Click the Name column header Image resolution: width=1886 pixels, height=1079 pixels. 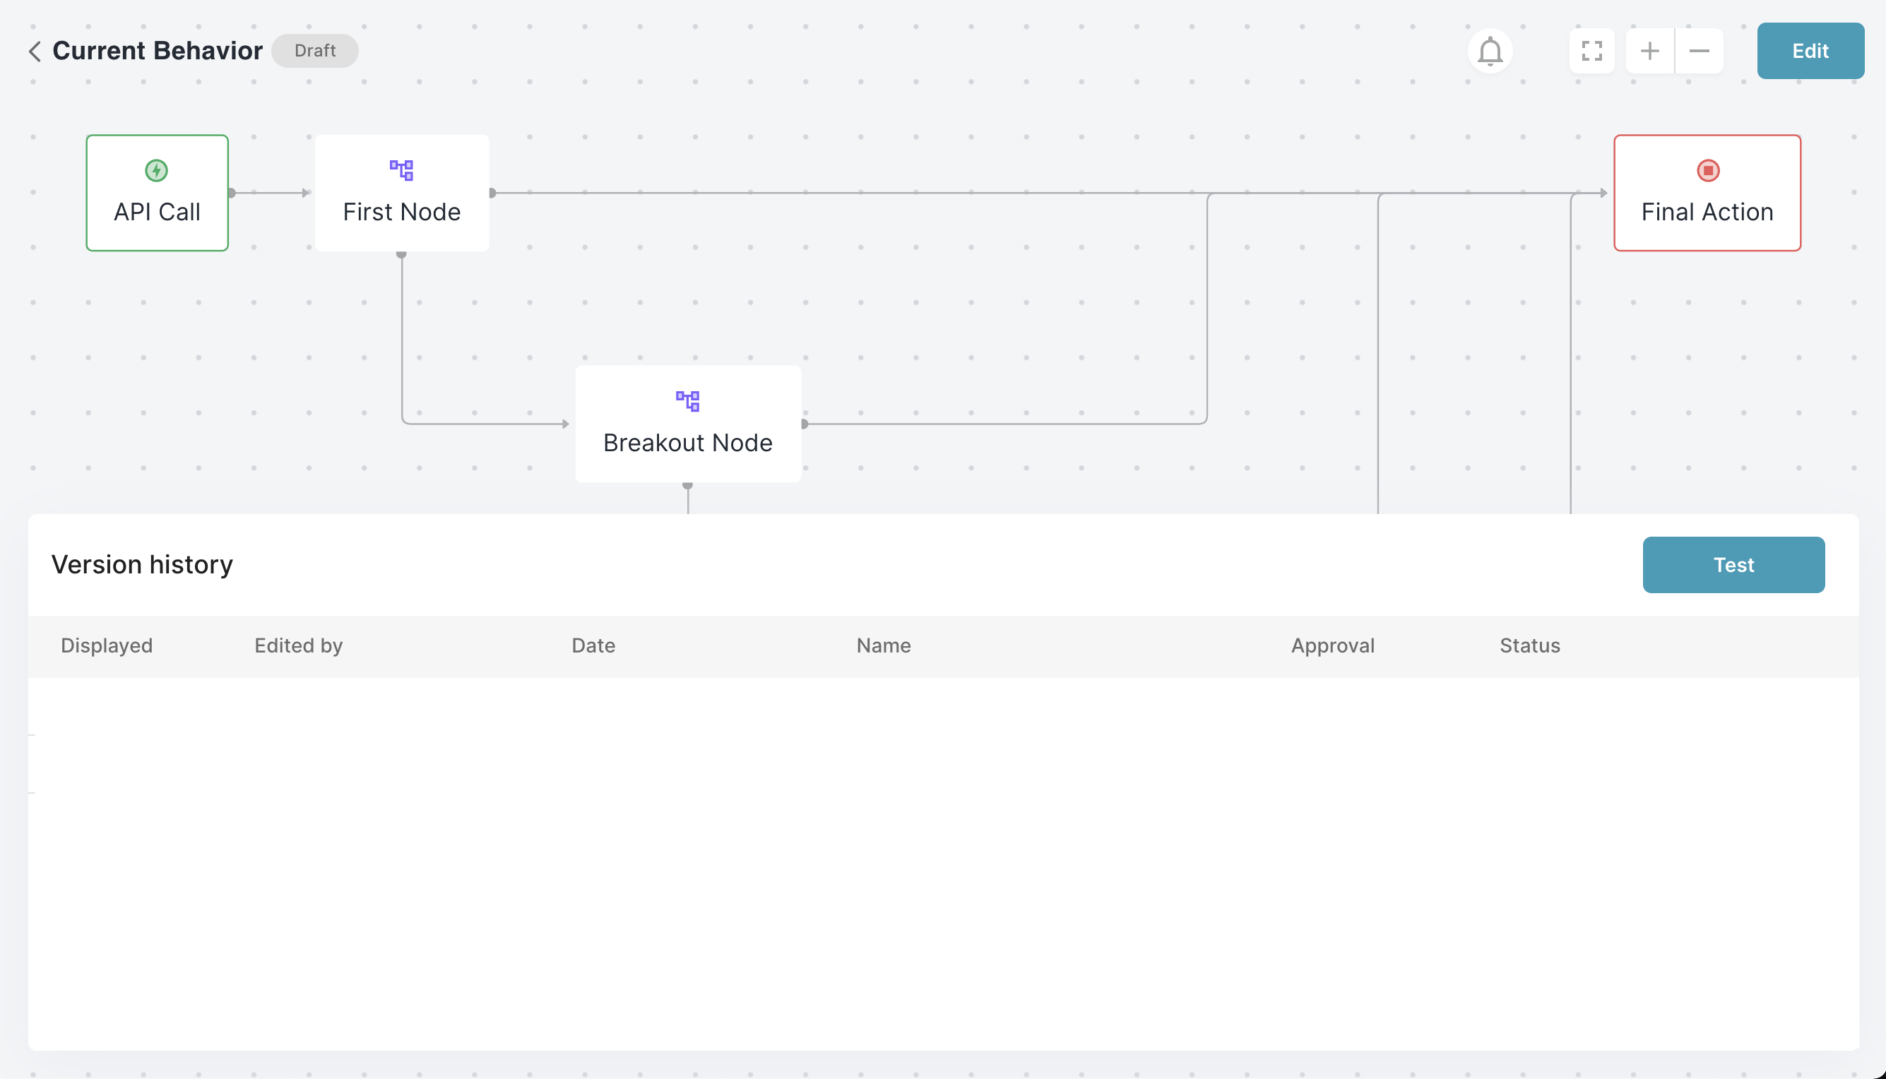[884, 645]
